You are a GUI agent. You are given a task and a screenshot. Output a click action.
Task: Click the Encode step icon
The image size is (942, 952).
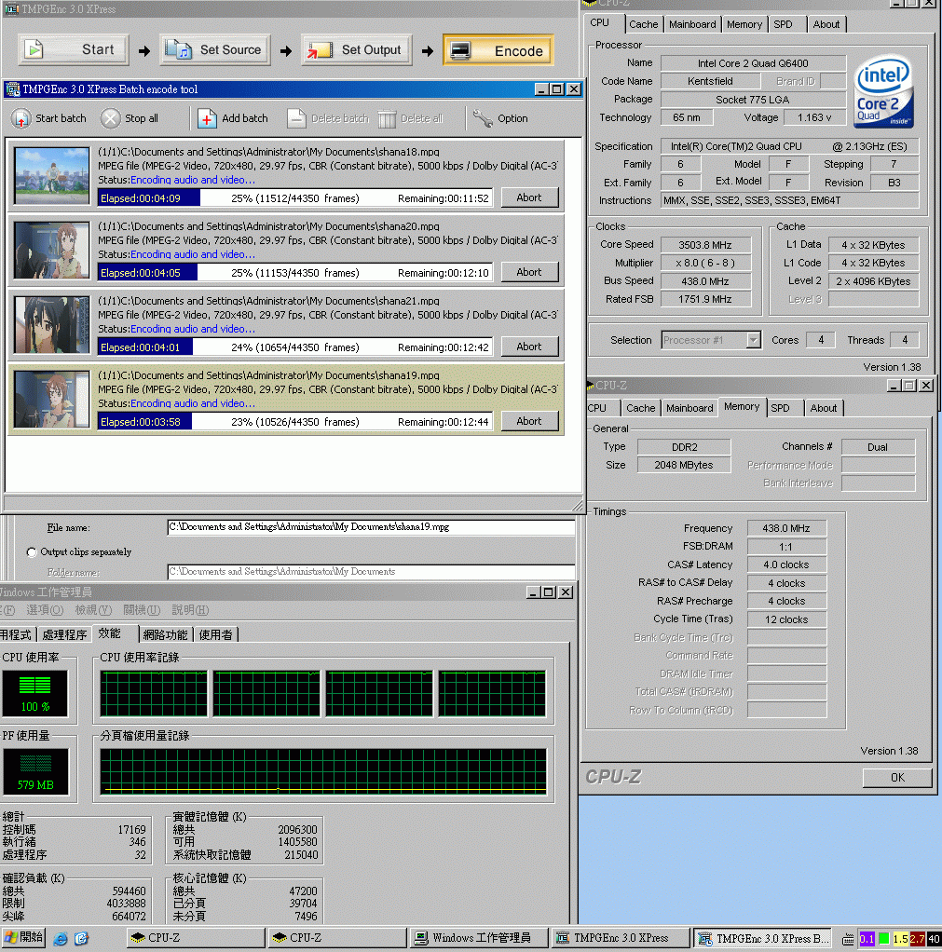tap(460, 50)
